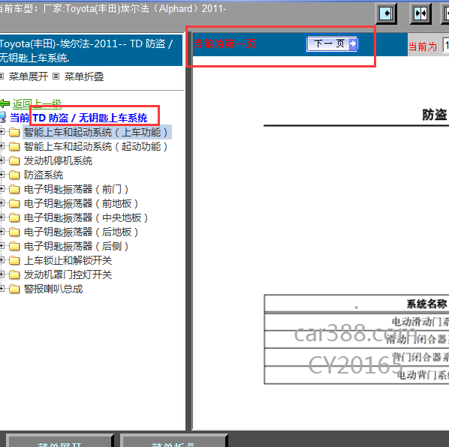This screenshot has width=449, height=447.
Task: Click green back arrow icon
Action: 5,103
